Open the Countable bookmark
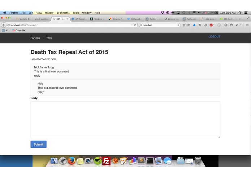 [x=18, y=30]
